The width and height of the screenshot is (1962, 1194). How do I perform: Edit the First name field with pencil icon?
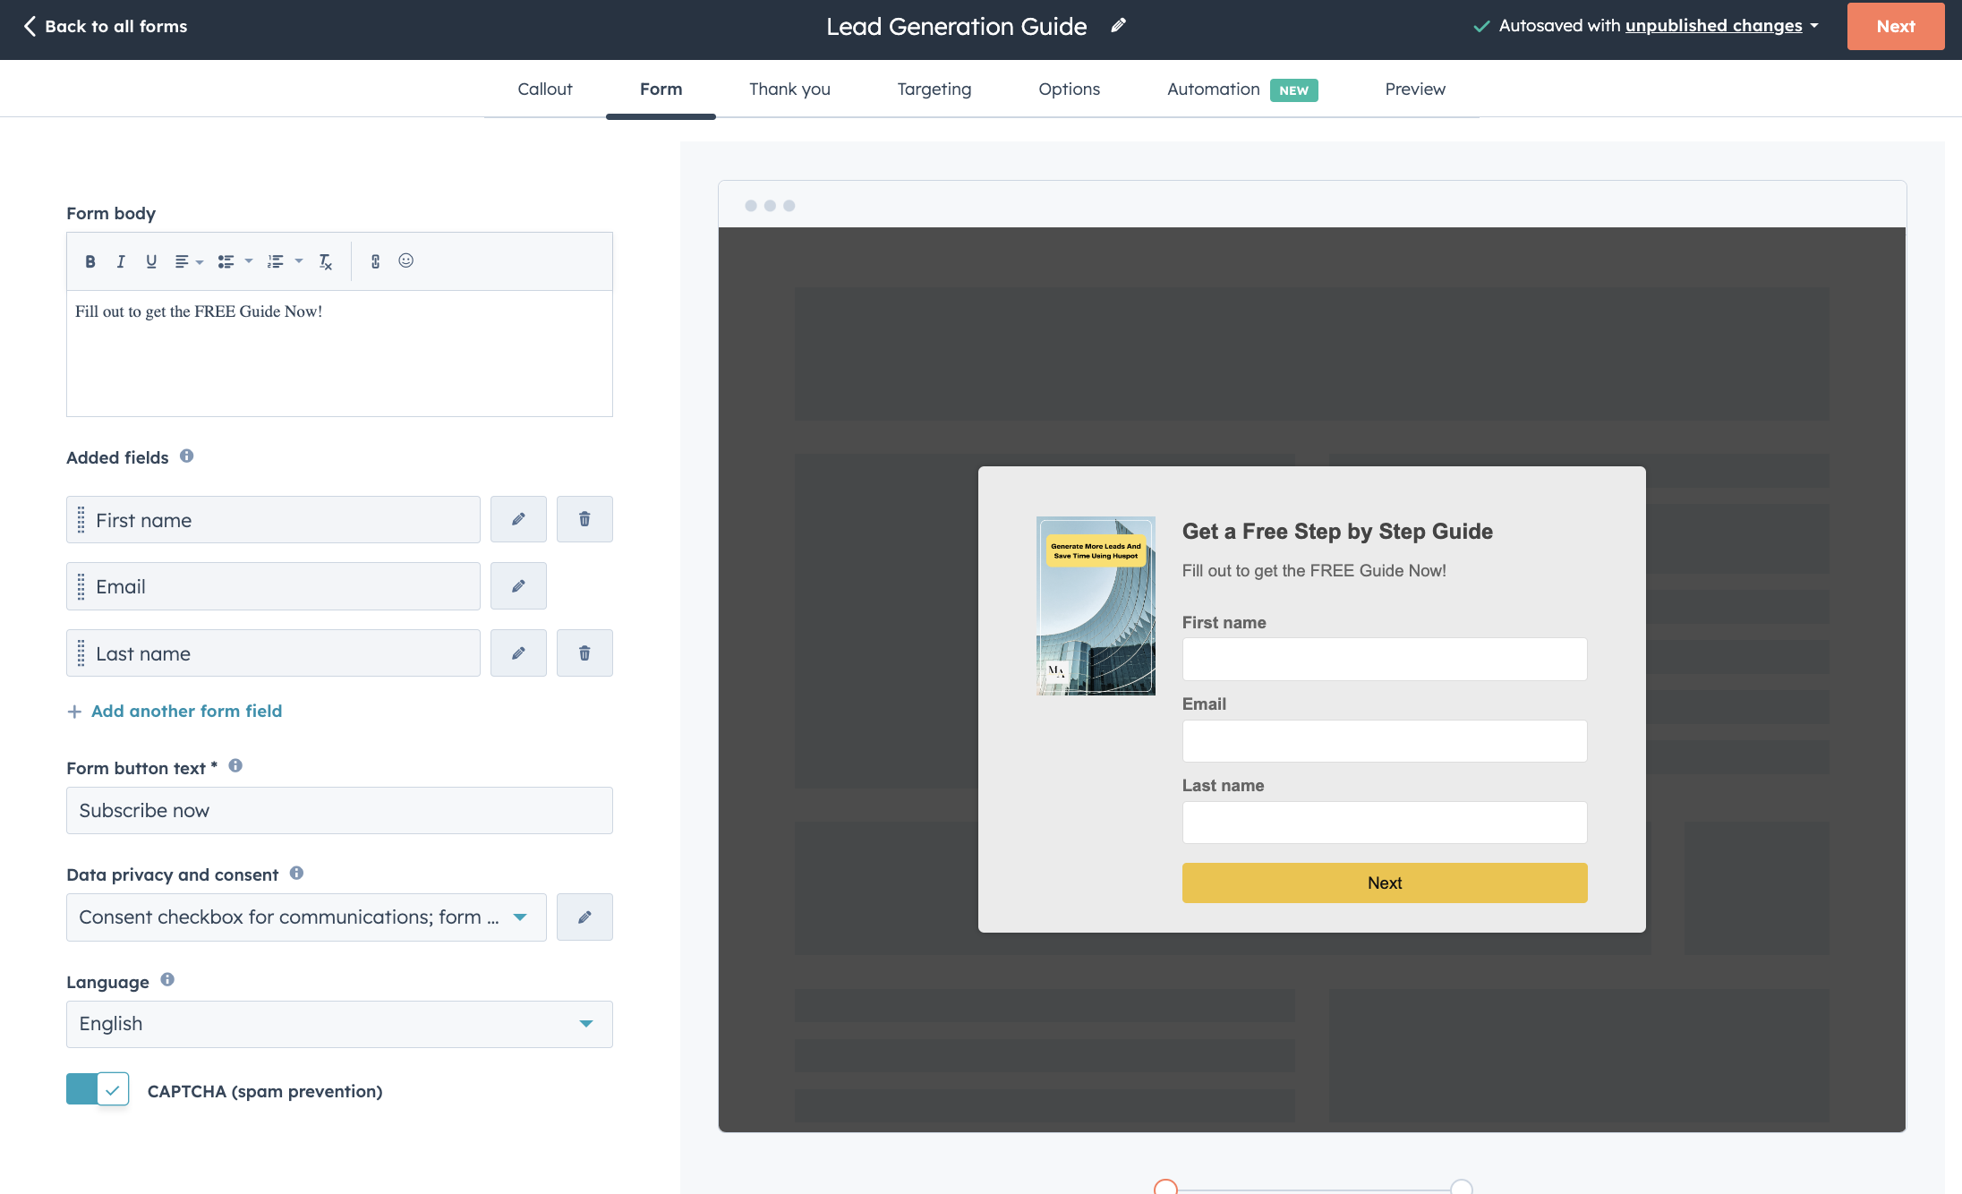(x=518, y=519)
